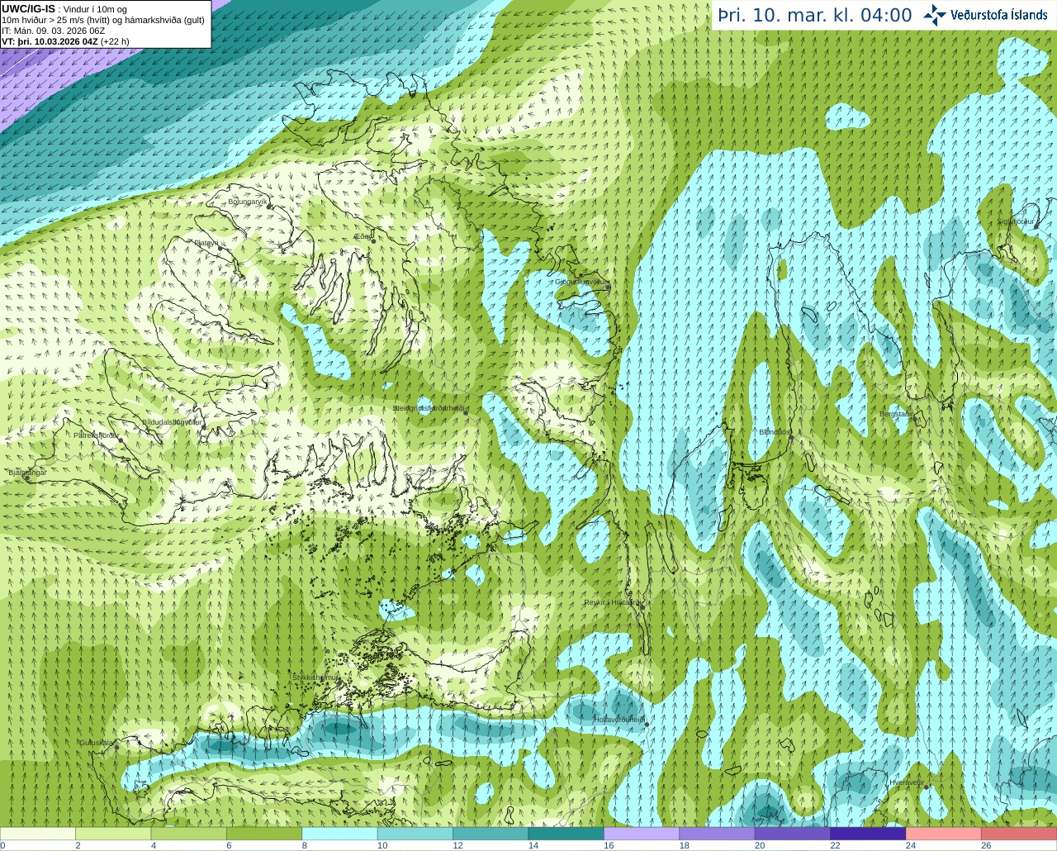1057x851 pixels.
Task: Click the turquoise 10–12 legend swatch
Action: tap(415, 834)
